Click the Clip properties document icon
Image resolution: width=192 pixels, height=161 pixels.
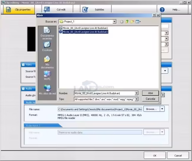click(8, 10)
